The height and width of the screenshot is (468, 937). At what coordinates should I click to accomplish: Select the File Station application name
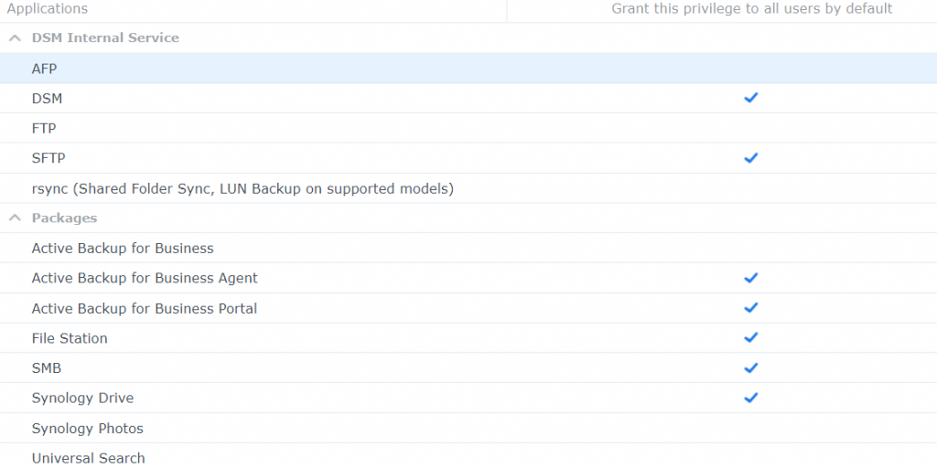(70, 338)
